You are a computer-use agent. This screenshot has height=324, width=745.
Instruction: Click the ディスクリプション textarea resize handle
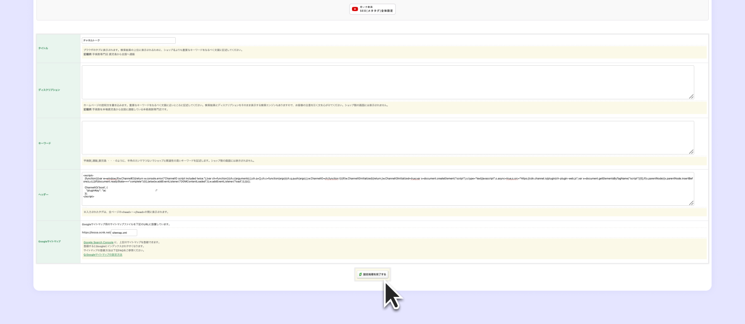(691, 96)
